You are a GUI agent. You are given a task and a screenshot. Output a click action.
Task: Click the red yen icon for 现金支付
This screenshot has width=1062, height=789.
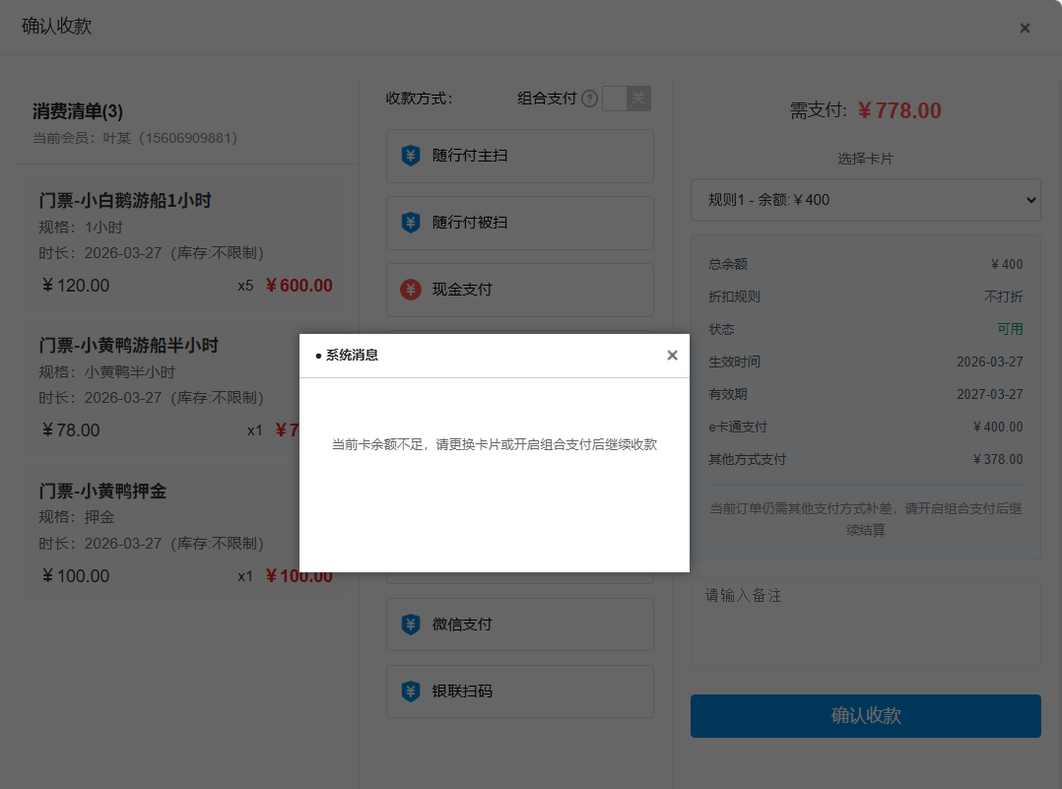click(411, 290)
